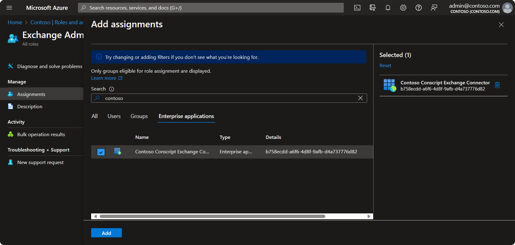The height and width of the screenshot is (245, 515).
Task: Sort by the Name column header
Action: point(142,137)
